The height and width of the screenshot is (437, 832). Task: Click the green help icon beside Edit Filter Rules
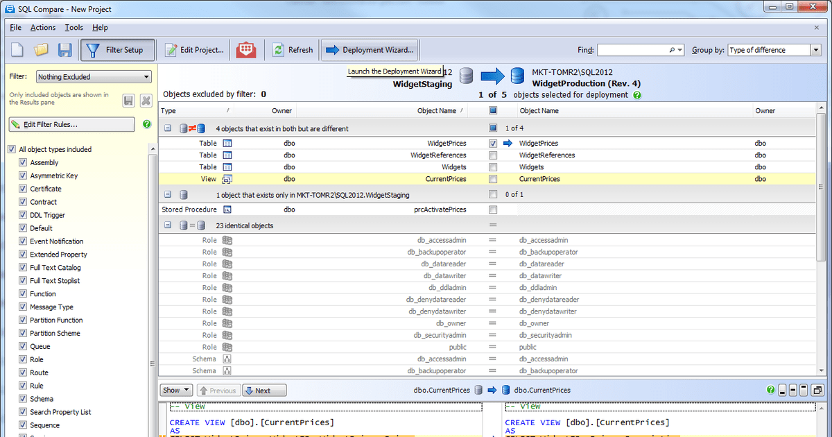[x=146, y=124]
